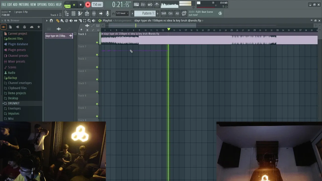Click the Alt key button
Viewport: 322px width, 181px height.
(177, 13)
